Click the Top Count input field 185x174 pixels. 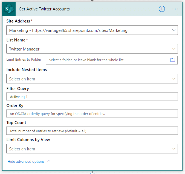point(92,131)
